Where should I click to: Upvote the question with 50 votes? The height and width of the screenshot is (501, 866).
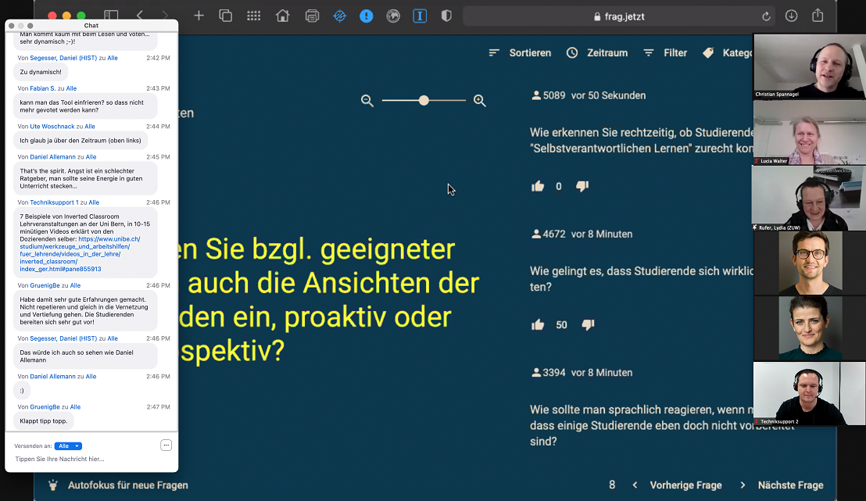tap(538, 324)
